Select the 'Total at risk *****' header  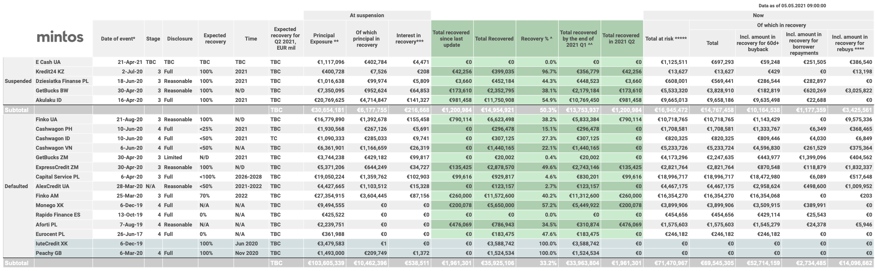[666, 39]
